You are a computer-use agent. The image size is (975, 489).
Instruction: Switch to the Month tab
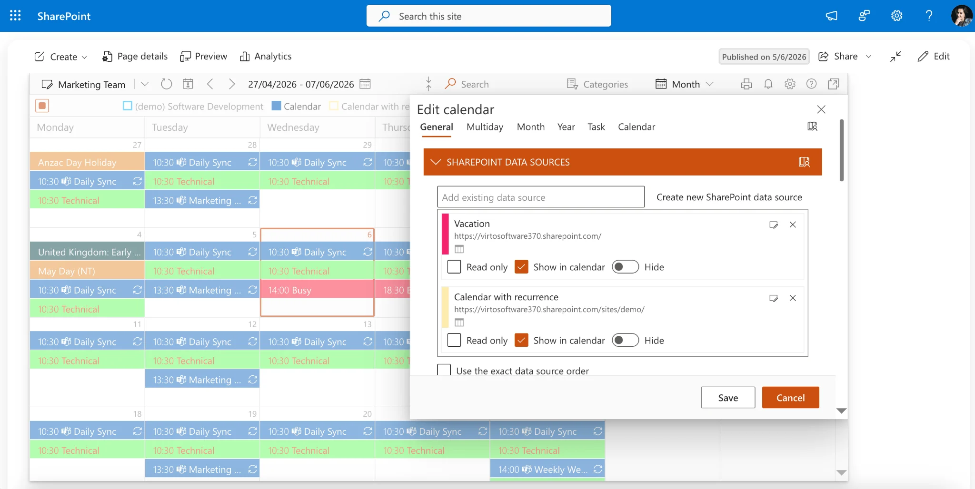[531, 127]
